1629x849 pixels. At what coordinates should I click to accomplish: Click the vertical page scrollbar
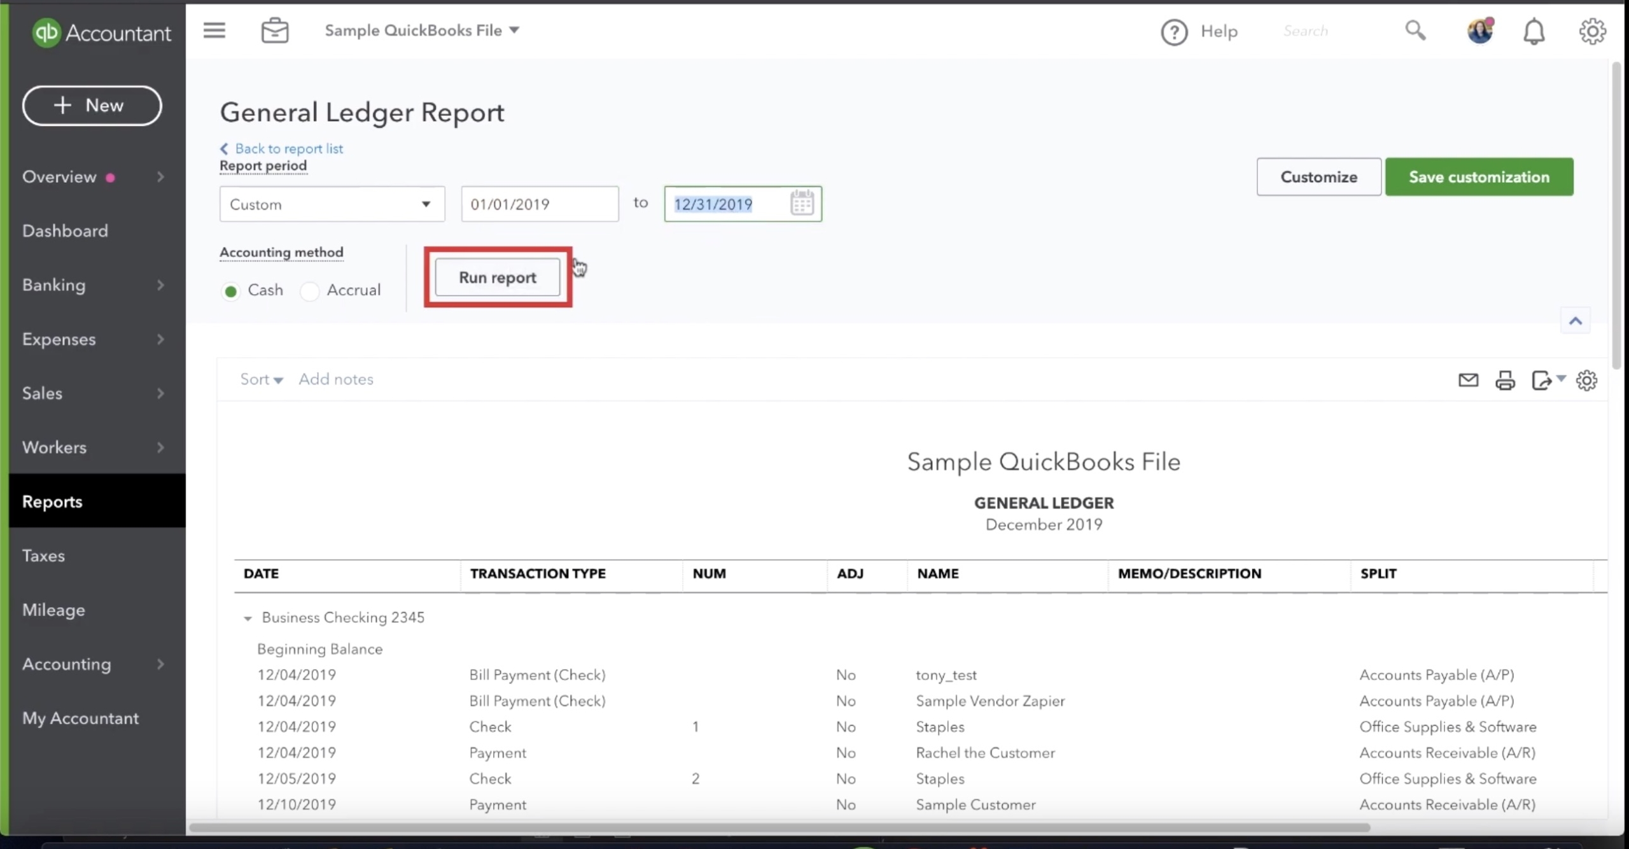click(x=1616, y=215)
